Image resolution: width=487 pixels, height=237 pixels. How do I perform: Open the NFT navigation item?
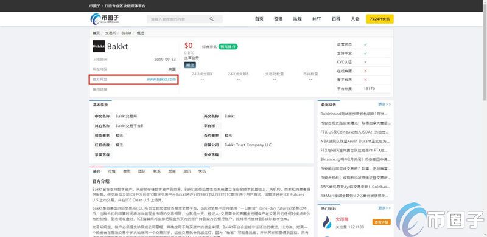[x=317, y=19]
